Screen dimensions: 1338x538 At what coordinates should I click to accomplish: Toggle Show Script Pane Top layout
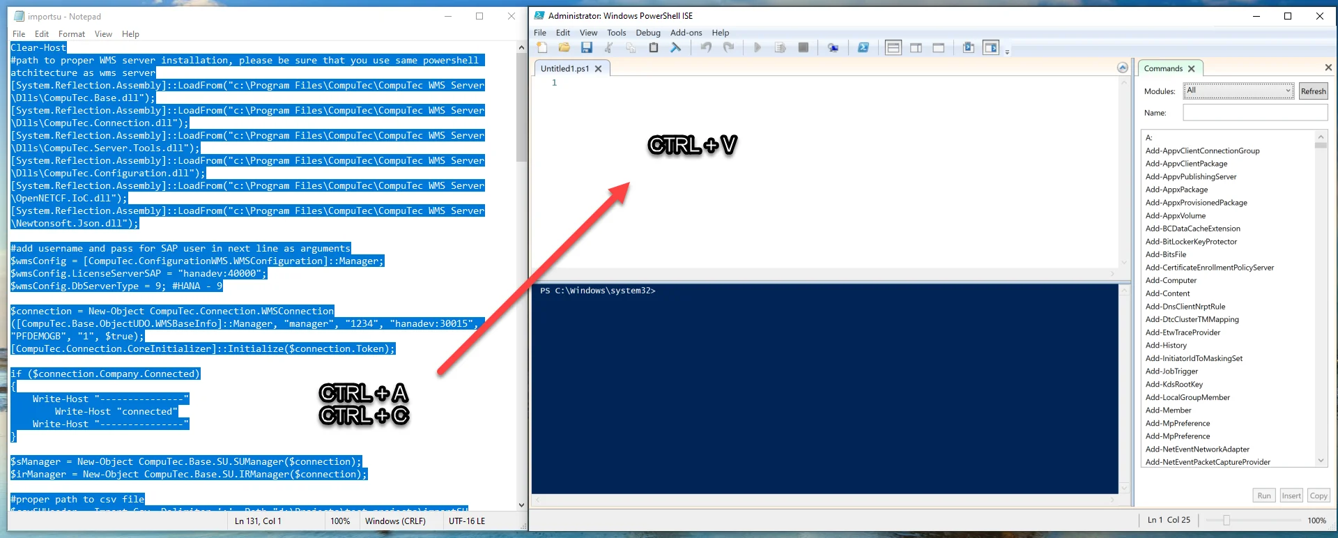point(893,47)
